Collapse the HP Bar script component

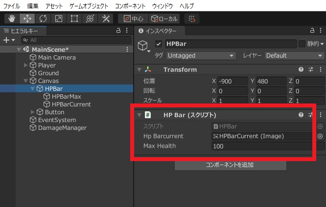[140, 115]
